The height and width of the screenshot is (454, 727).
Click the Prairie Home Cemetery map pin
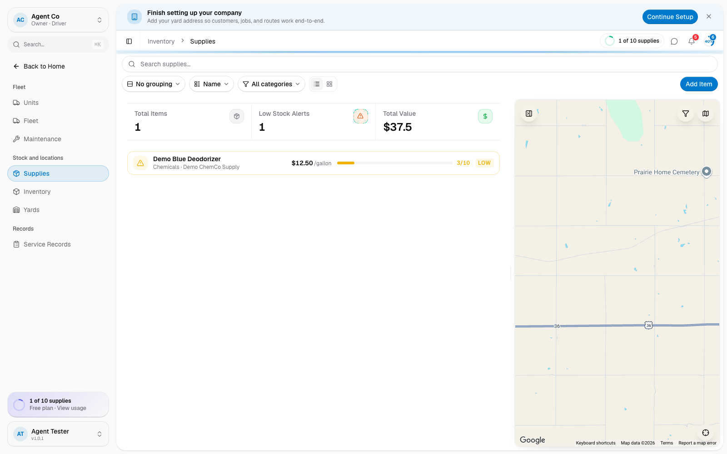coord(707,172)
